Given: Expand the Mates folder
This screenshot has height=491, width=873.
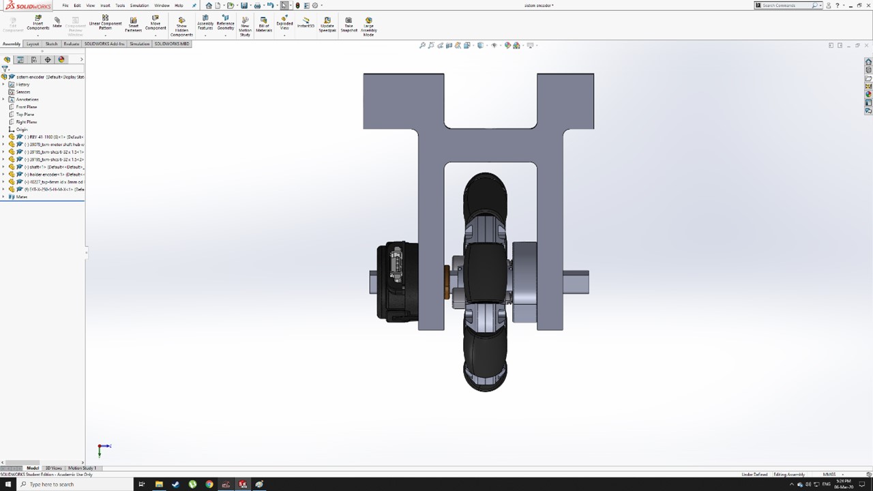Looking at the screenshot, I should (3, 197).
